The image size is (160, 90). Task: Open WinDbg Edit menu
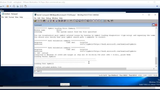point(39,18)
